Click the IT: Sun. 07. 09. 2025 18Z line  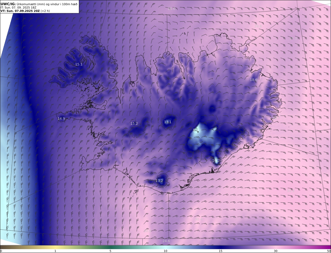pos(18,8)
